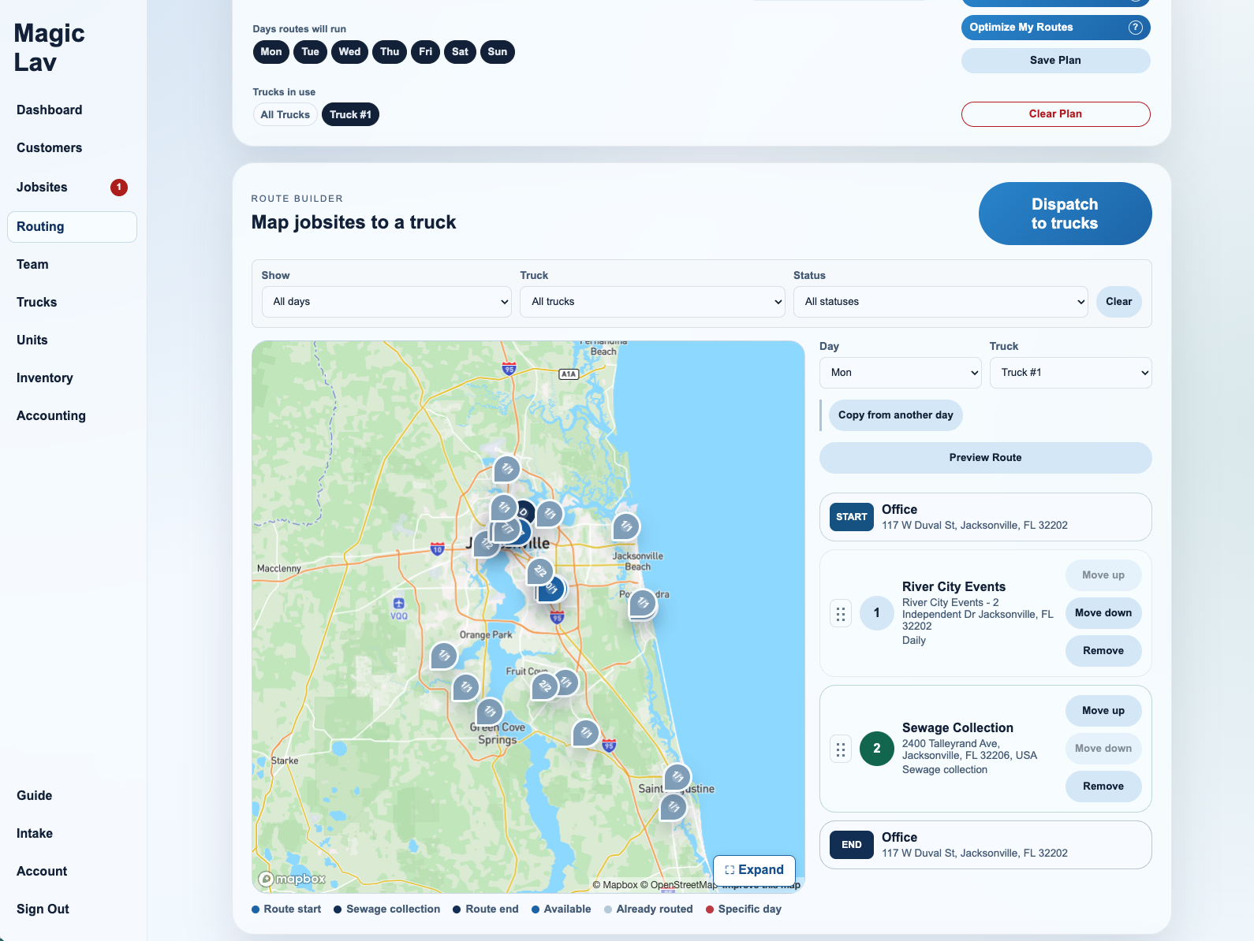Viewport: 1254px width, 941px height.
Task: Click Save Plan
Action: [x=1055, y=61]
